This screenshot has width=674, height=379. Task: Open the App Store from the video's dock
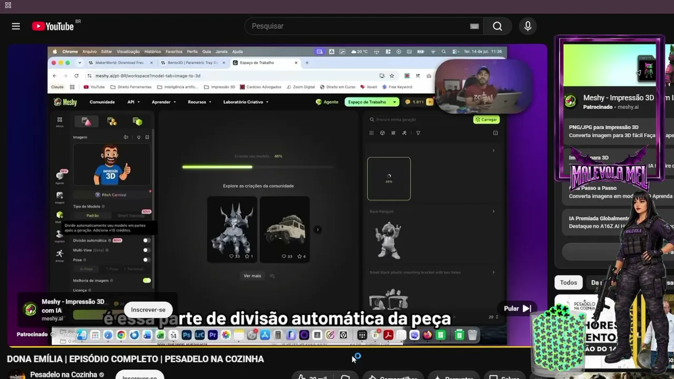pos(265,335)
